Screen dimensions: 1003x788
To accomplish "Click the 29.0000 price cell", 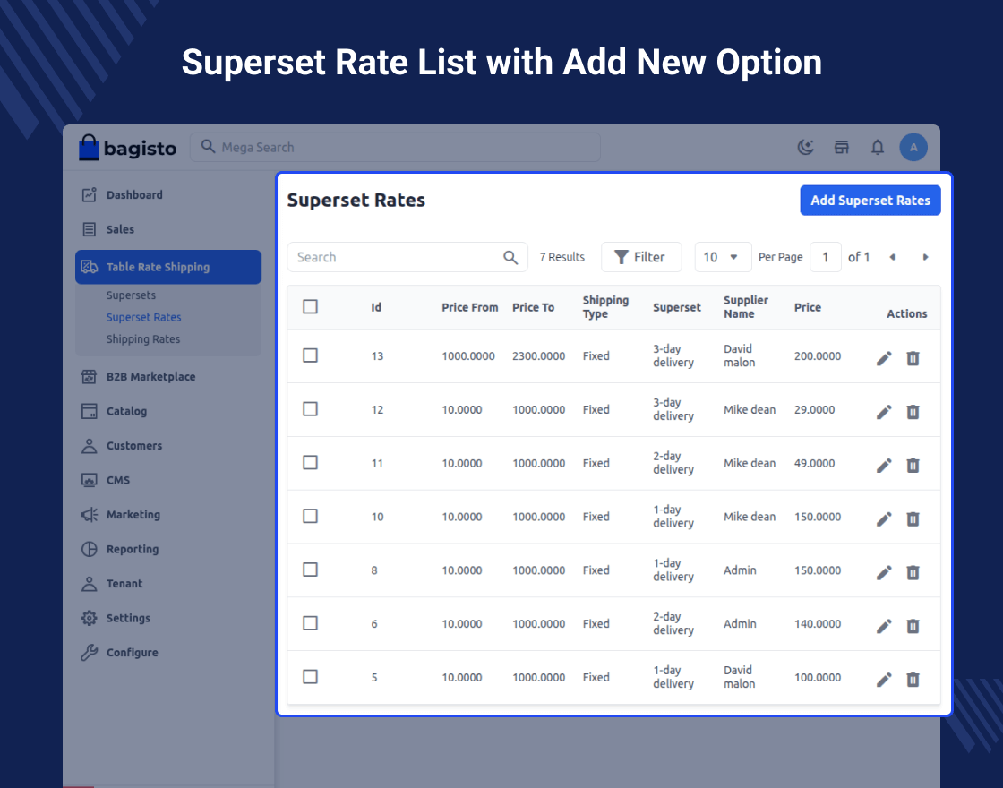I will (x=814, y=410).
